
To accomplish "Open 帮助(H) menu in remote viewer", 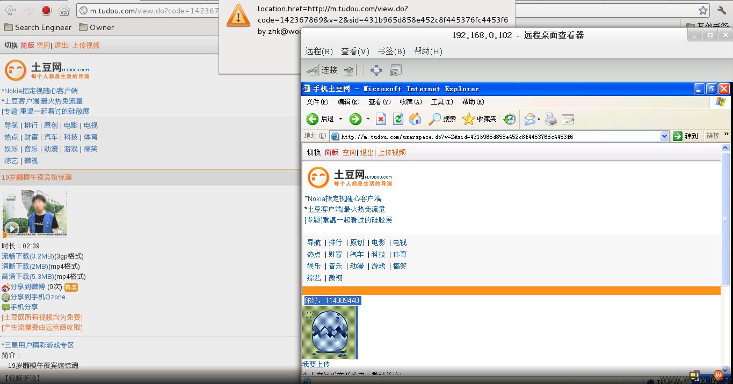I will point(428,51).
